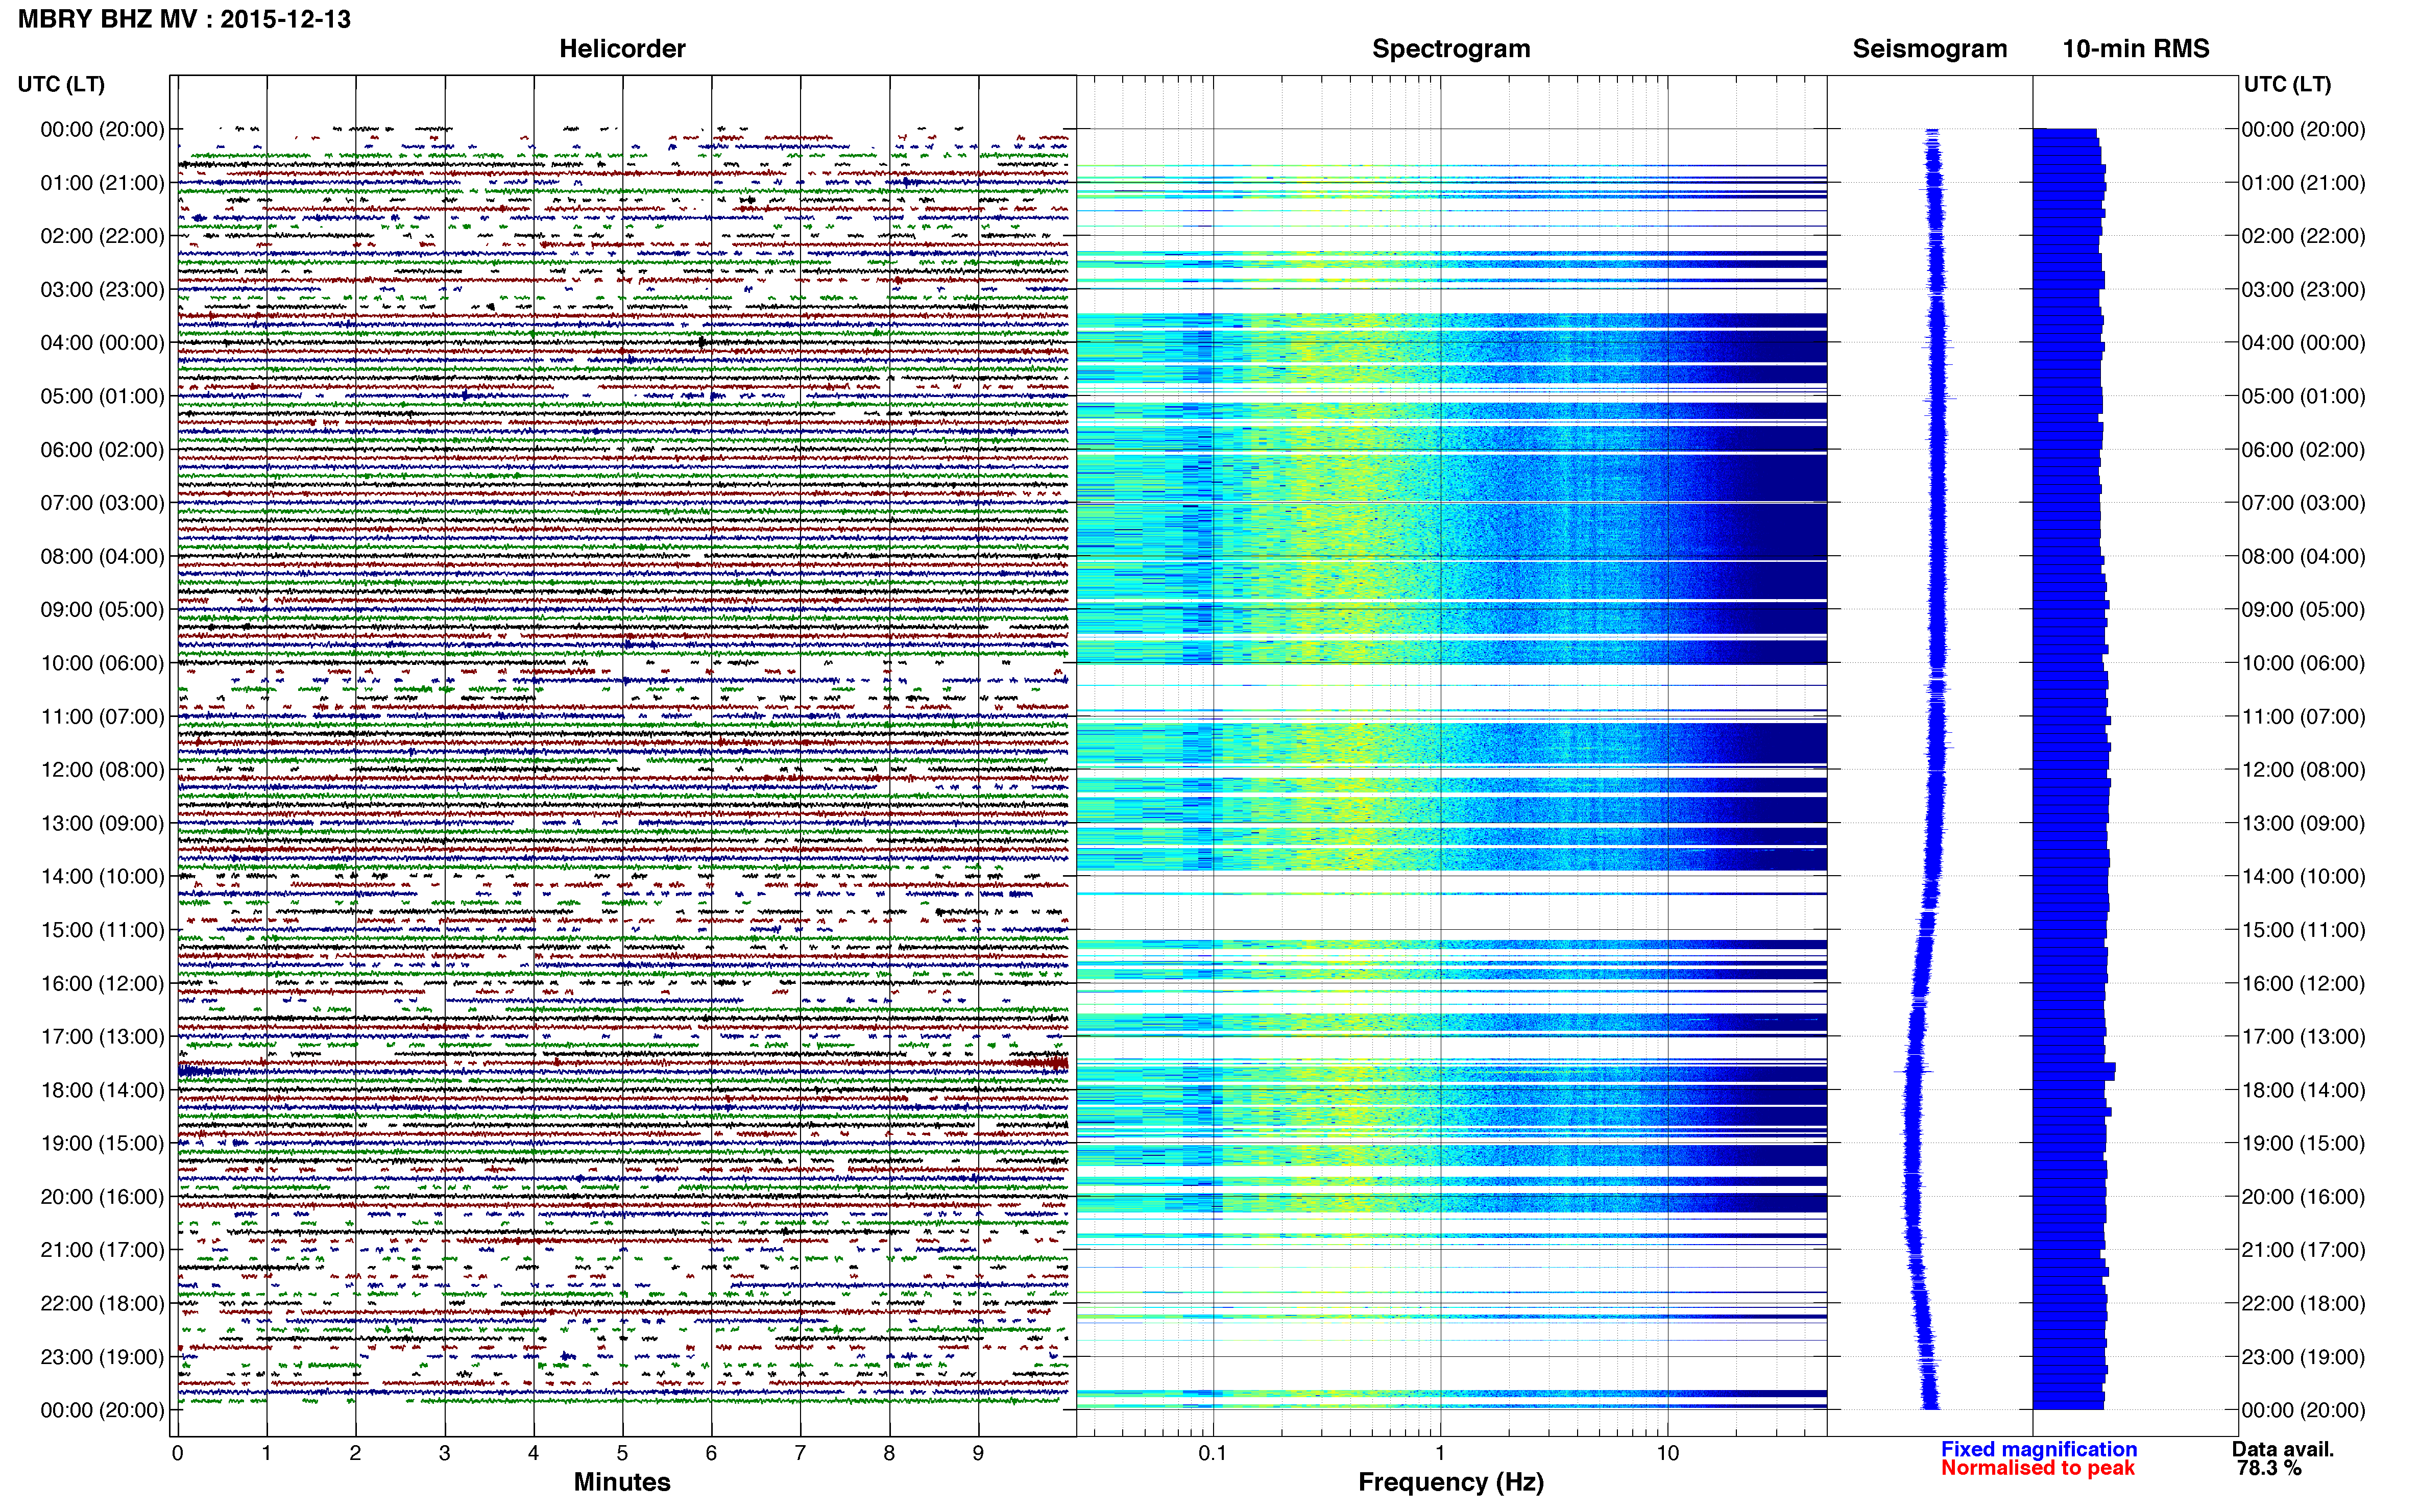Click the left 'UTC (LT)' axis header
This screenshot has width=2420, height=1512.
pyautogui.click(x=61, y=84)
